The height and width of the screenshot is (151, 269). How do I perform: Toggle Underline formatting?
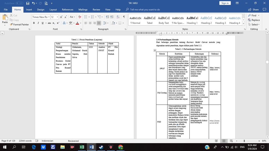(43, 23)
